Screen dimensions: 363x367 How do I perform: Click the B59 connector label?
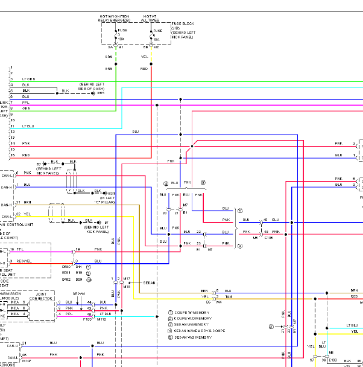[x=79, y=279]
